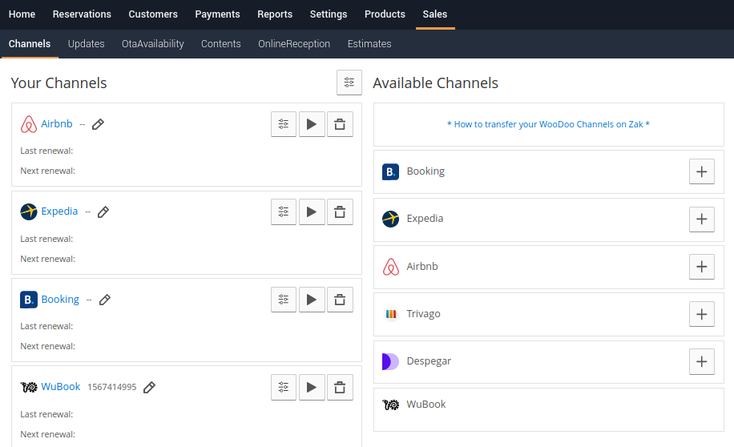Start the Airbnb channel with play button
The height and width of the screenshot is (447, 734).
pos(312,124)
